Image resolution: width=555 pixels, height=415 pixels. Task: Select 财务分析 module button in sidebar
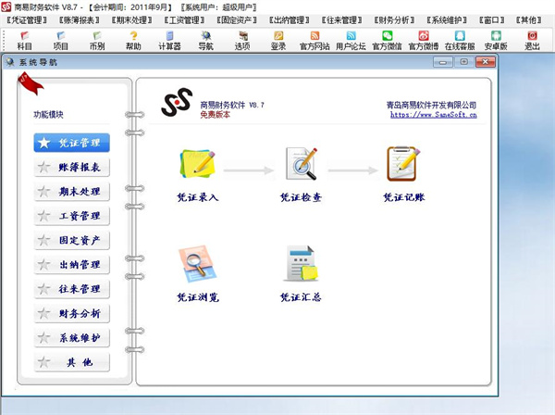[71, 313]
